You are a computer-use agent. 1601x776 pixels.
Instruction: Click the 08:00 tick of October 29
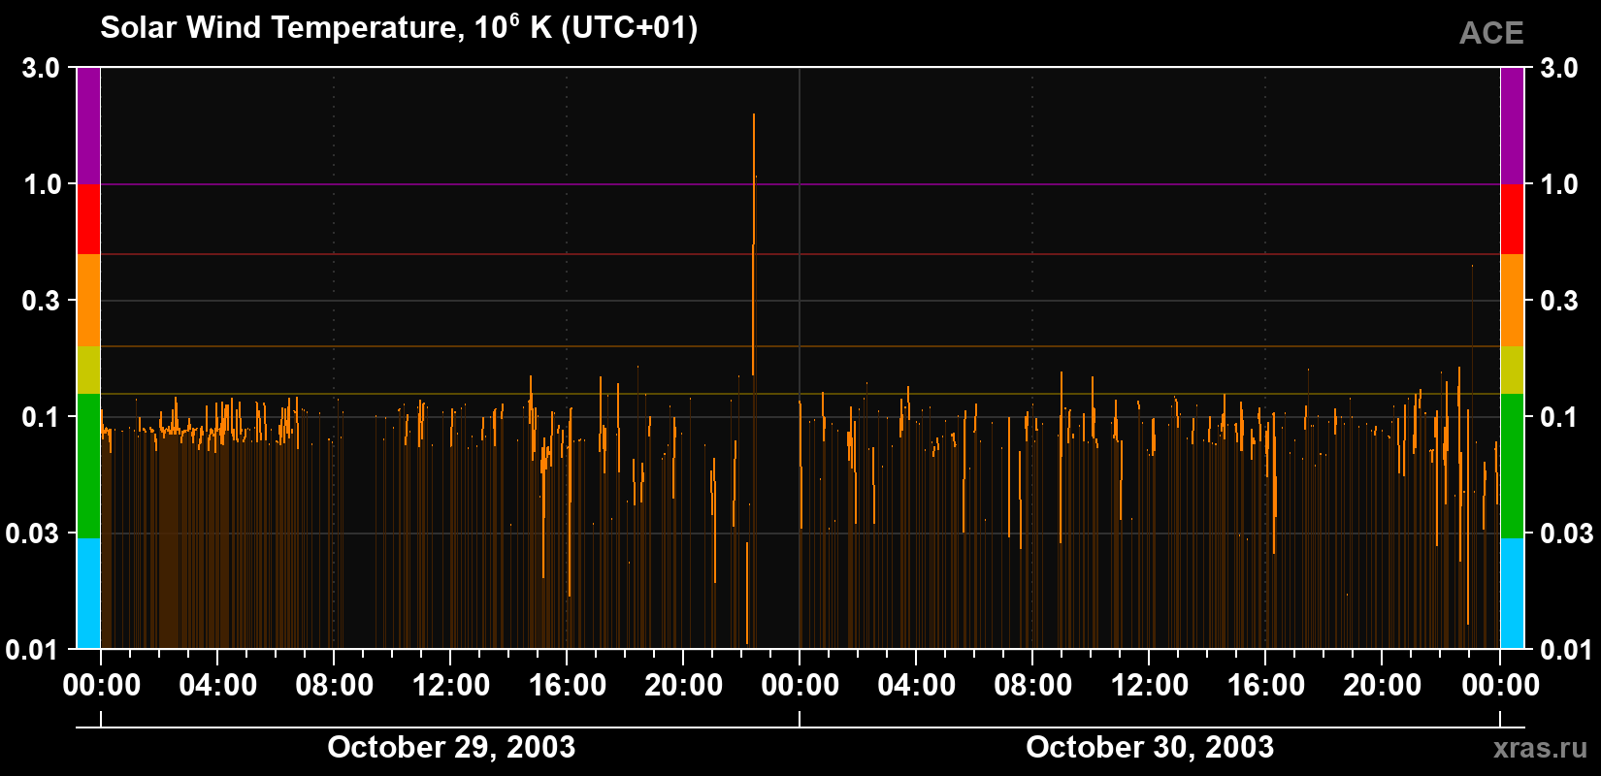(335, 685)
